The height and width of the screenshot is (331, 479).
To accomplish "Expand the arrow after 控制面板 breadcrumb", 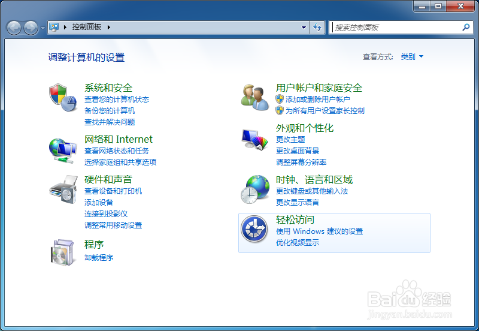I will [x=109, y=27].
